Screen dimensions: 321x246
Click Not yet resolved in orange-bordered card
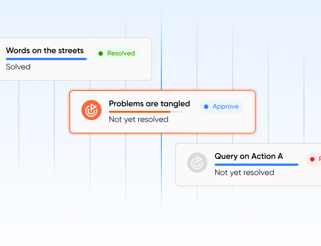coord(138,119)
